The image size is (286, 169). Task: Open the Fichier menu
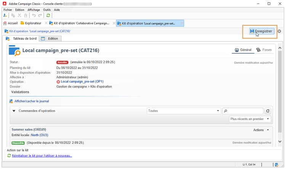[x=8, y=10]
